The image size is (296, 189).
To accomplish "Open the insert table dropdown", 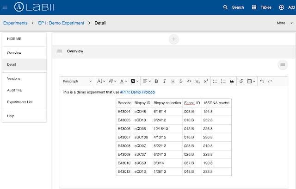I will click(251, 81).
